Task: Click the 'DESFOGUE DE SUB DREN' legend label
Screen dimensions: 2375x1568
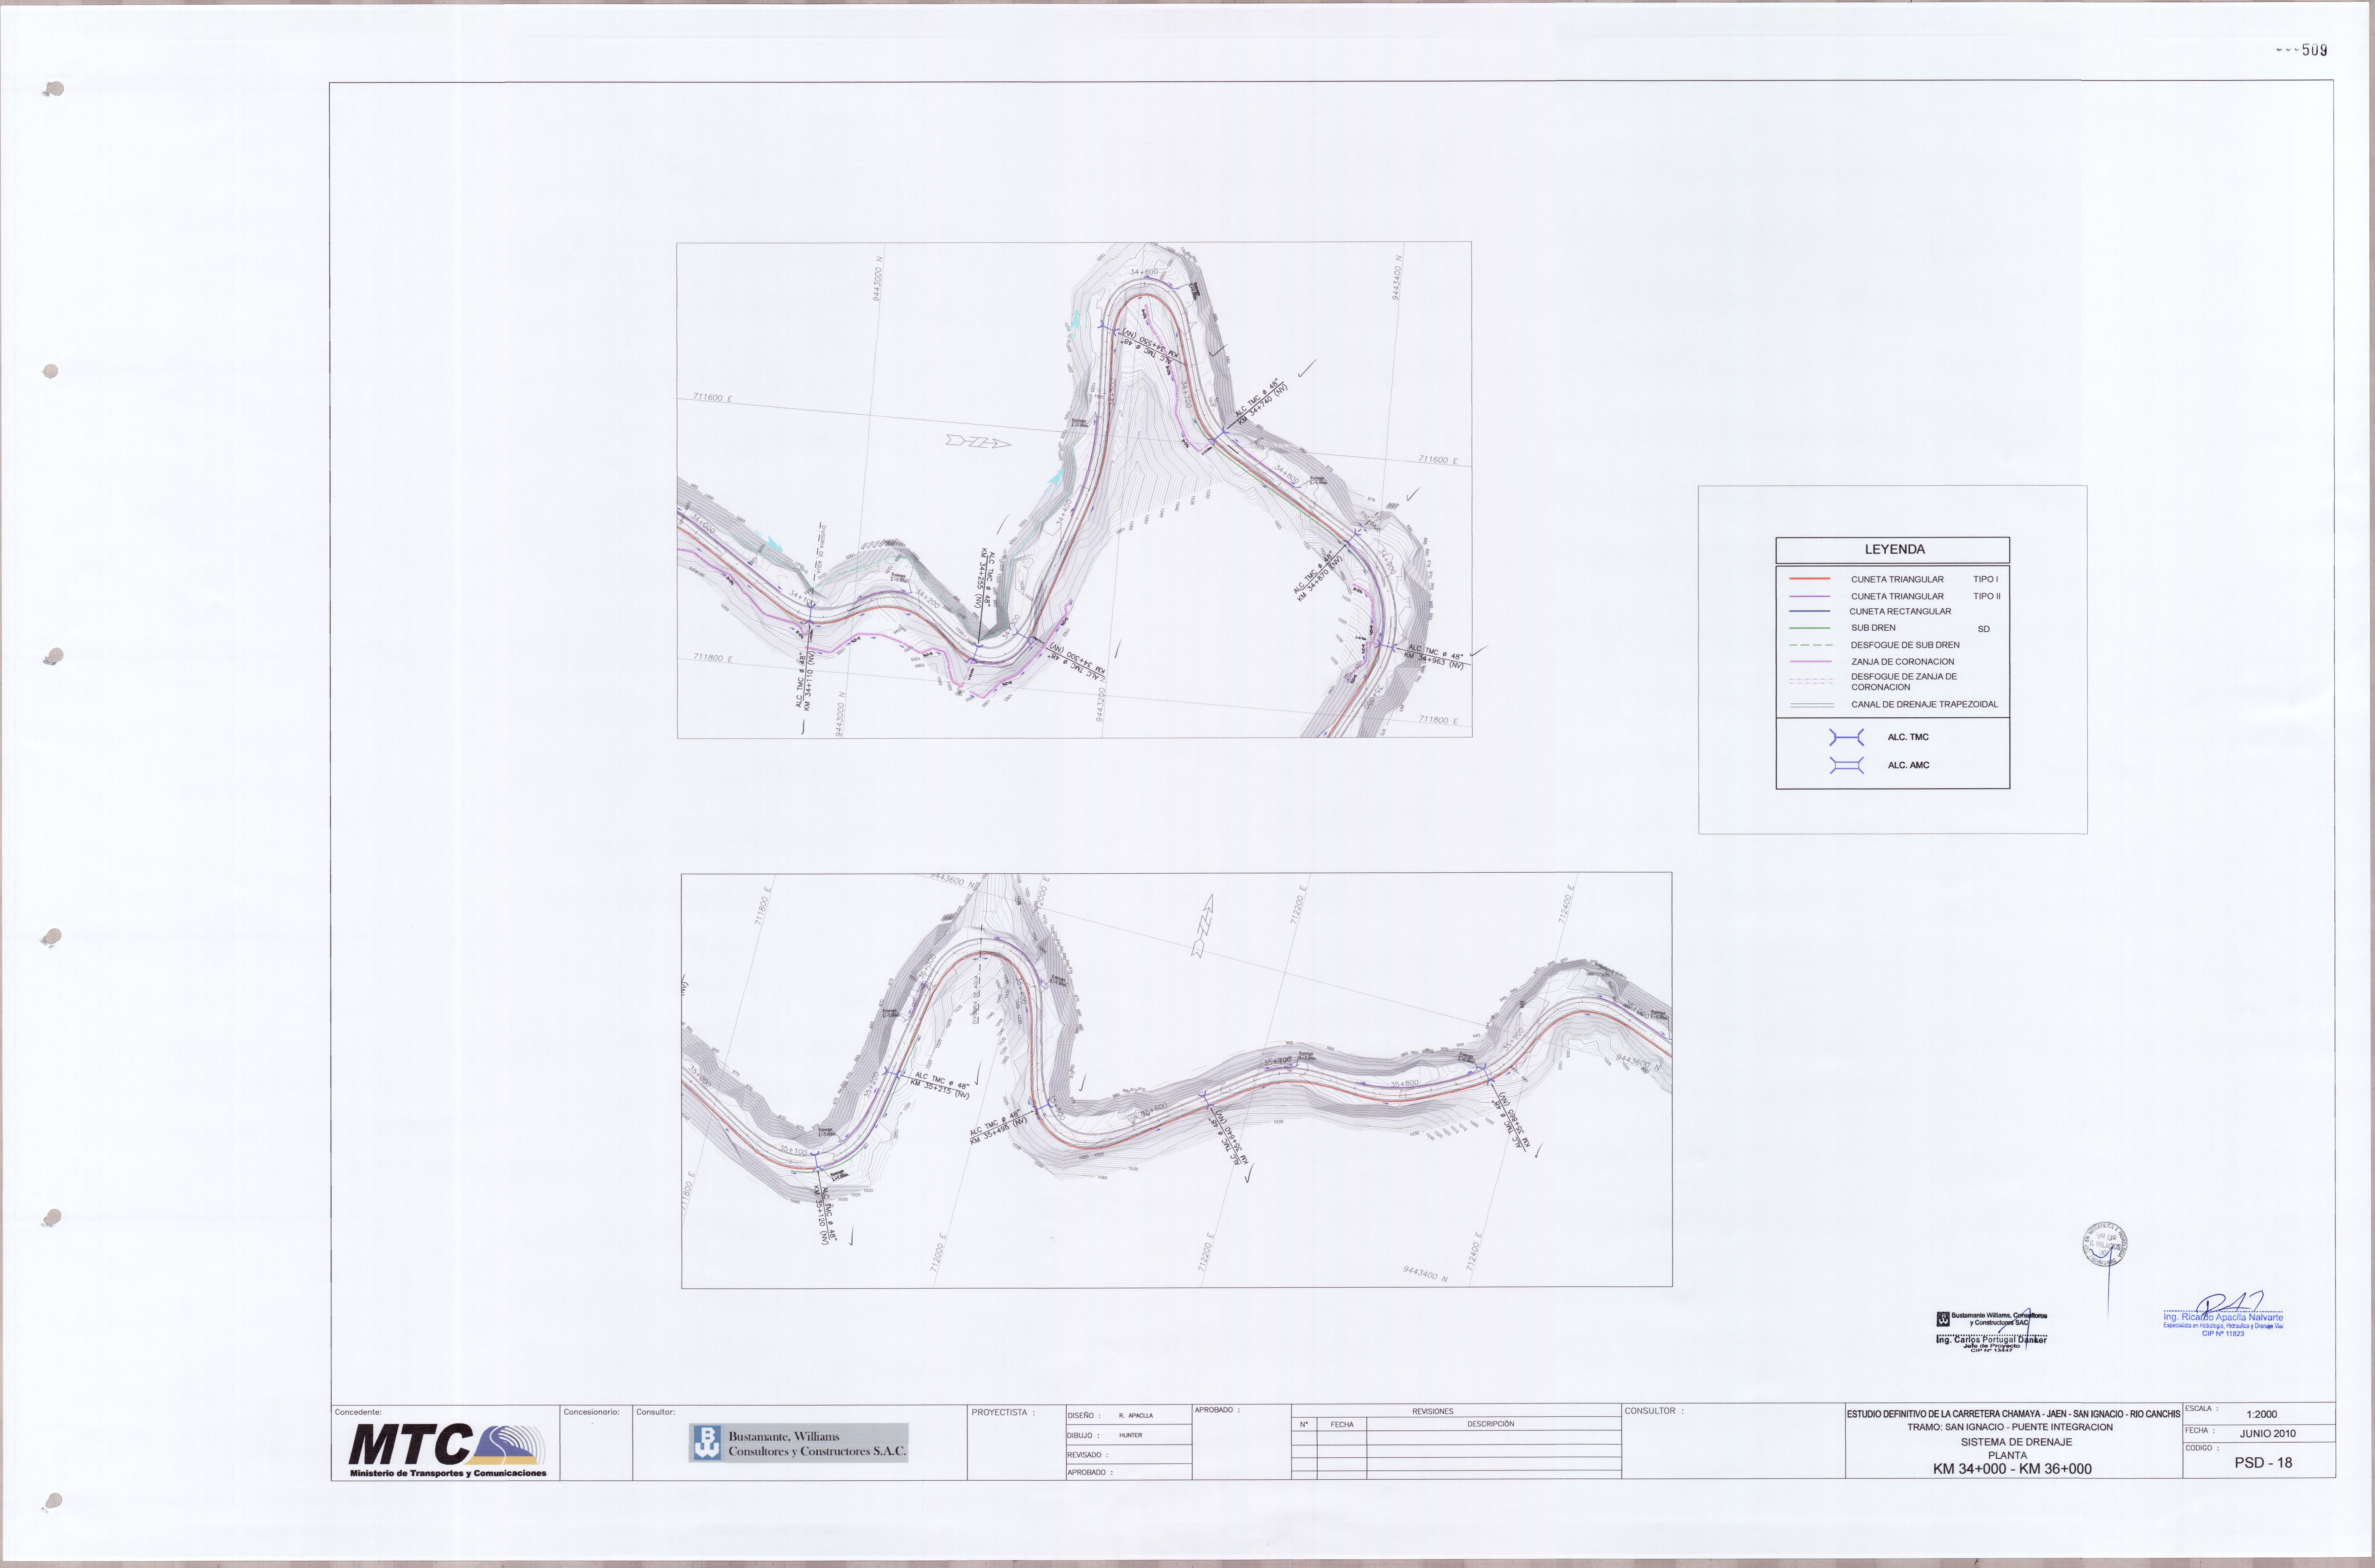Action: point(1905,645)
